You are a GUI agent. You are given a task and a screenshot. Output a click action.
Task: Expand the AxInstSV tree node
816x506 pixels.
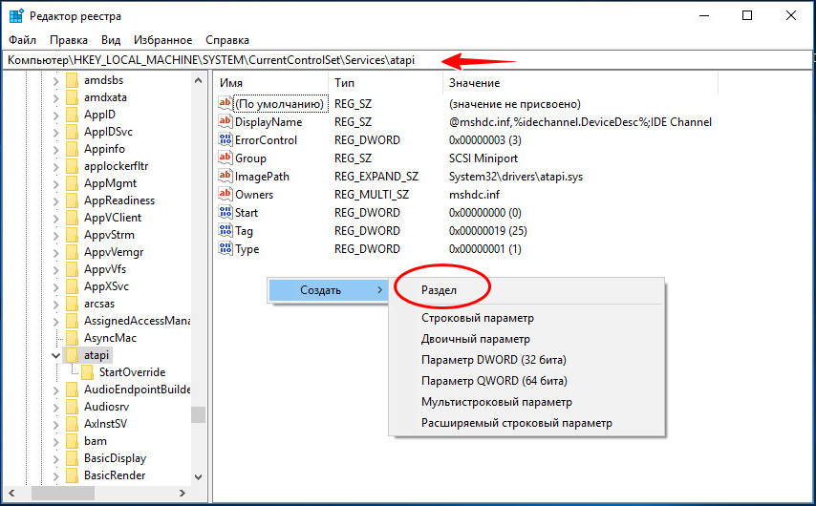pyautogui.click(x=55, y=424)
